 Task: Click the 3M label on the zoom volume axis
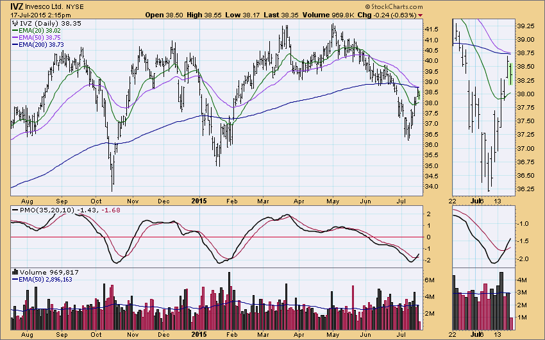coord(523,293)
